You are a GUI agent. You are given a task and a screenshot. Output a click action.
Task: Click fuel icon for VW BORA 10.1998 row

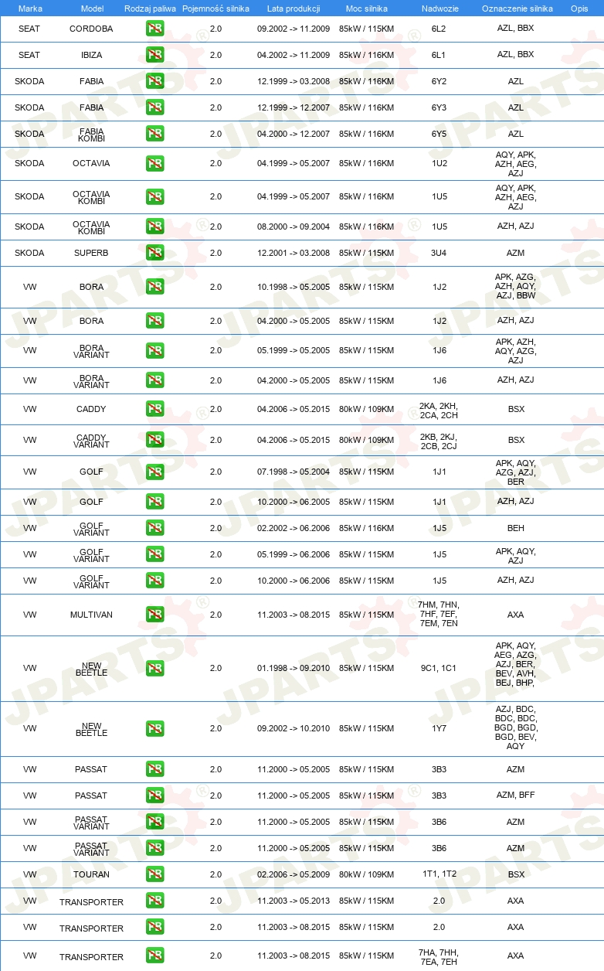(154, 287)
